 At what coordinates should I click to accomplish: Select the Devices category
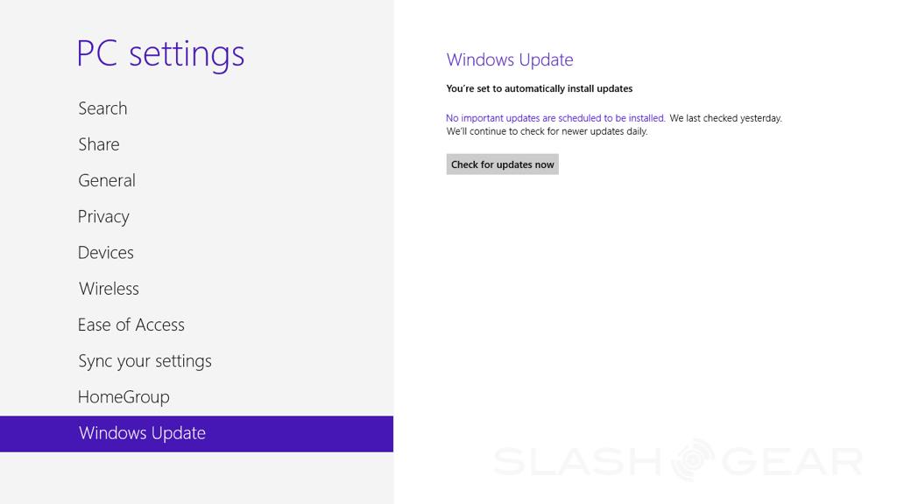tap(105, 253)
